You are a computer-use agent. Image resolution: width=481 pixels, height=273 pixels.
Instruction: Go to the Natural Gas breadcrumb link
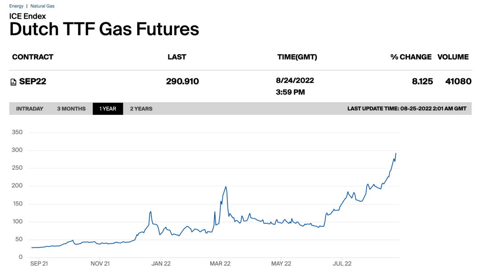[42, 6]
